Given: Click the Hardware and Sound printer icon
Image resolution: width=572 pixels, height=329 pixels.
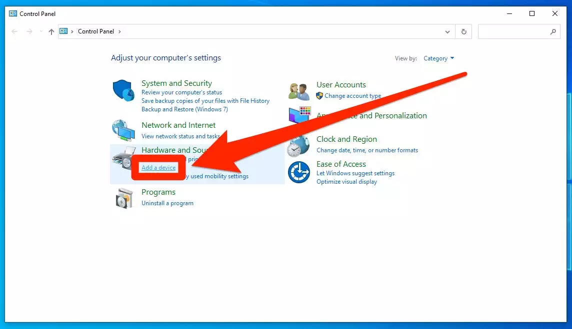Looking at the screenshot, I should (123, 158).
